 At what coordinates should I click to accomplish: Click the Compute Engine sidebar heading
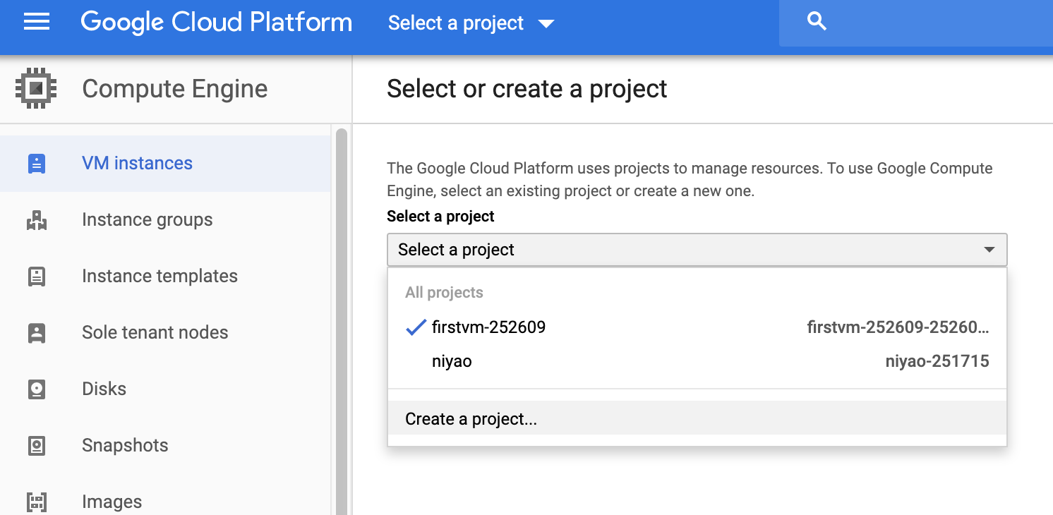(x=174, y=89)
